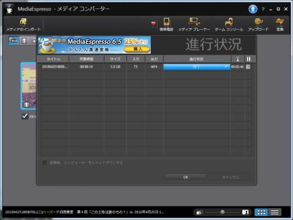The image size is (293, 220).
Task: Click the MP4 output format cell
Action: pyautogui.click(x=154, y=67)
